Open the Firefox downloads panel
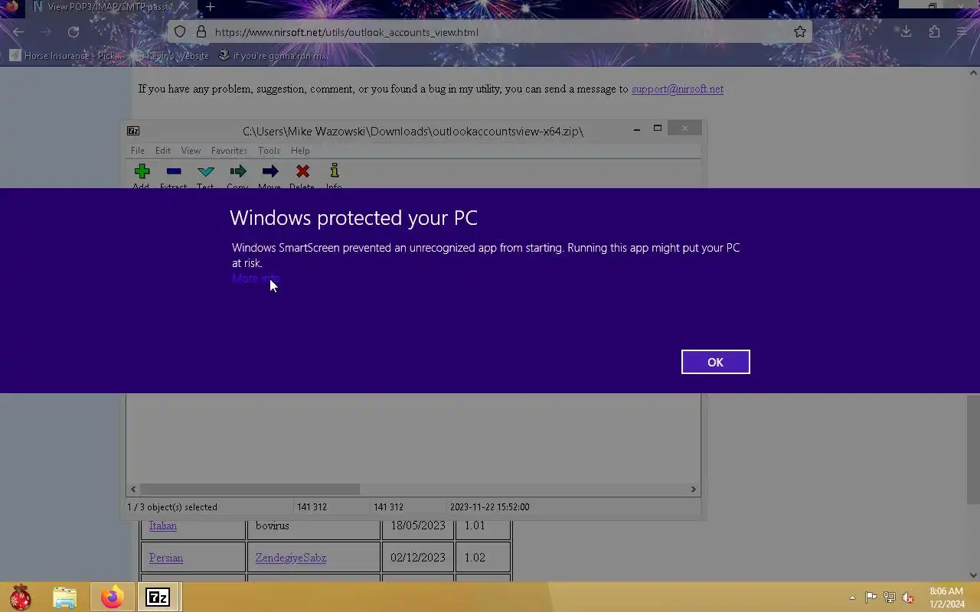980x612 pixels. (x=906, y=32)
